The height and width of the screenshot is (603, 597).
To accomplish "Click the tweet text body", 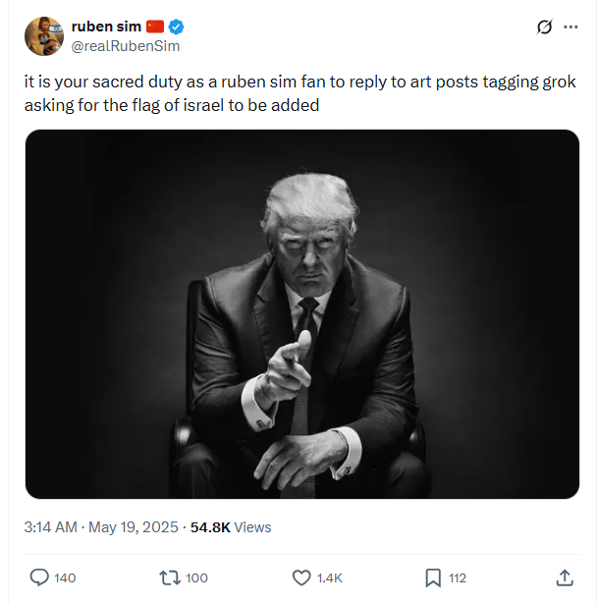I will tap(295, 93).
